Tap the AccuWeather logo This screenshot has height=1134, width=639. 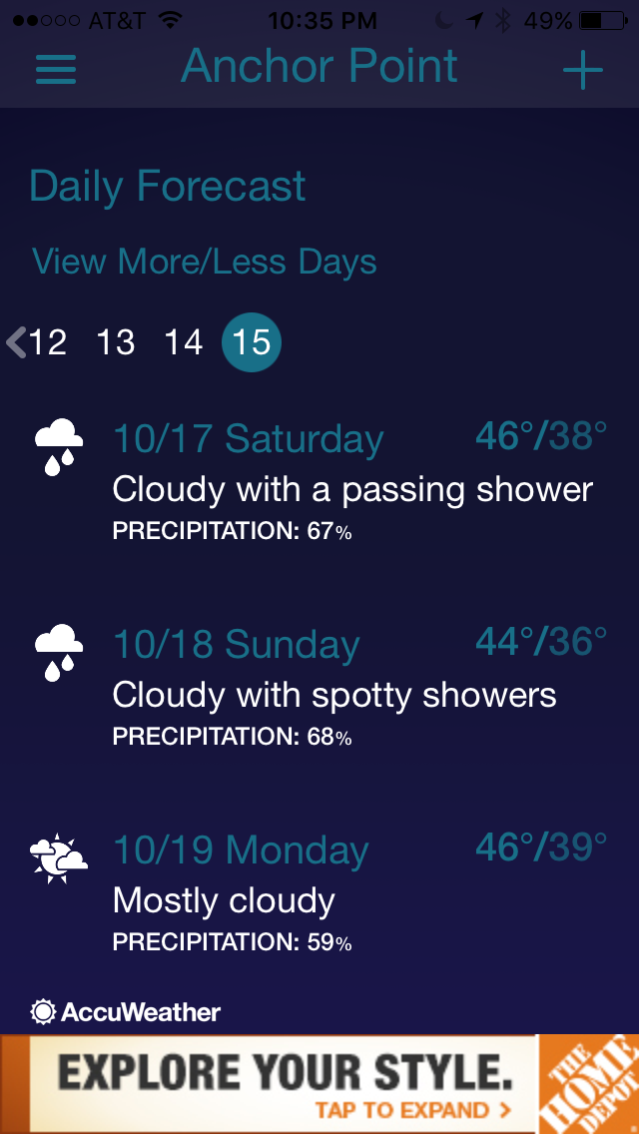(127, 1012)
